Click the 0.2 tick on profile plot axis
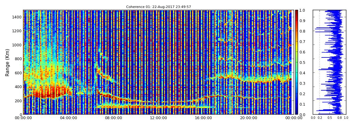354x125 pixels. coord(320,118)
